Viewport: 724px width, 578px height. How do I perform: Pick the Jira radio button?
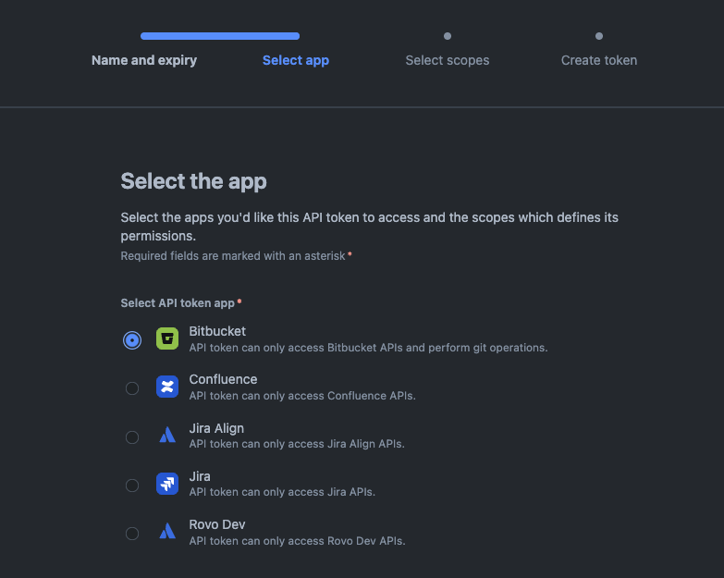(x=132, y=485)
